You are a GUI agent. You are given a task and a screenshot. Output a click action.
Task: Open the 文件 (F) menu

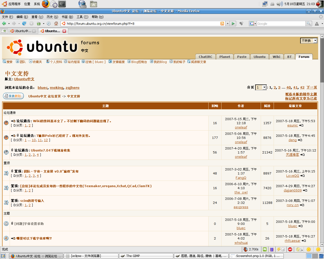[x=7, y=17]
